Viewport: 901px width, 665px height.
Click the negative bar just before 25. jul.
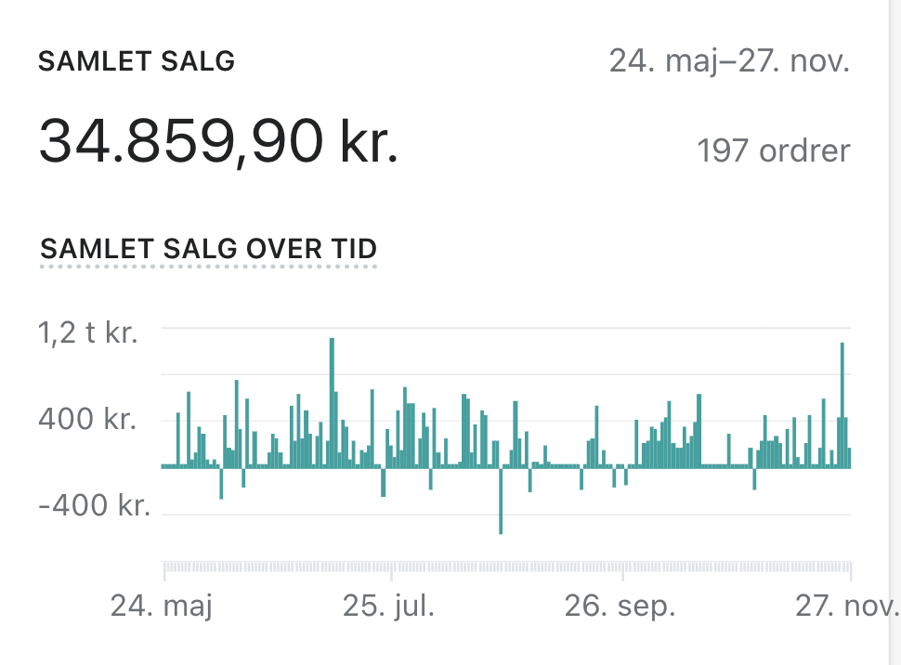(x=383, y=481)
